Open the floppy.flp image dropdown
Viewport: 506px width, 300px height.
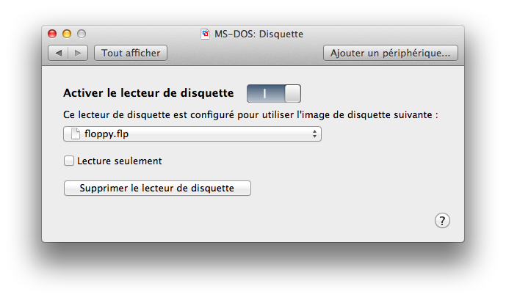click(192, 133)
